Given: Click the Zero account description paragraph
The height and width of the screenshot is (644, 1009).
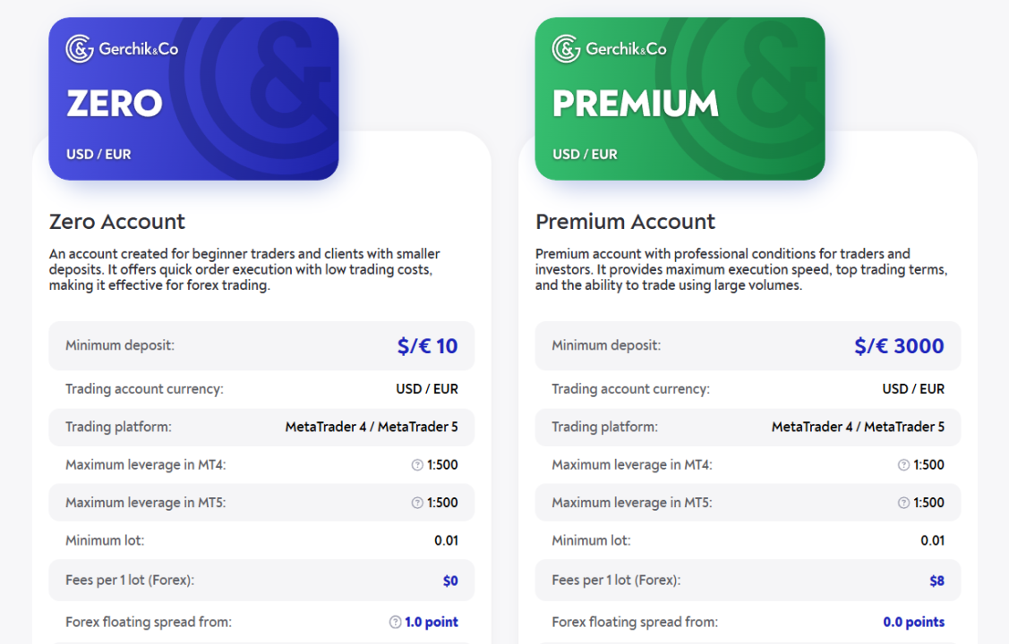Looking at the screenshot, I should (x=244, y=269).
